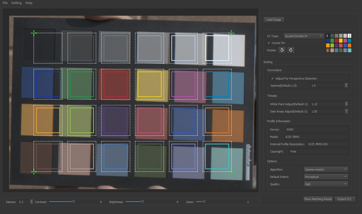Open the File menu
362x214 pixels.
(5, 3)
